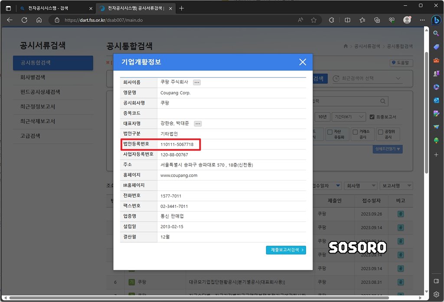This screenshot has width=444, height=302.
Task: Open the 기간더보기 dropdown
Action: tap(349, 117)
